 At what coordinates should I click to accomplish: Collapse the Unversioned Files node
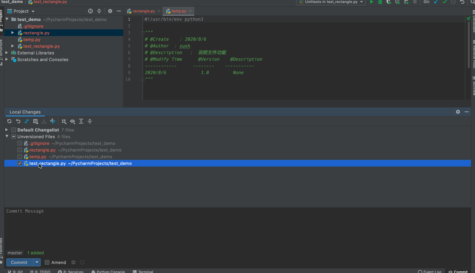[7, 136]
